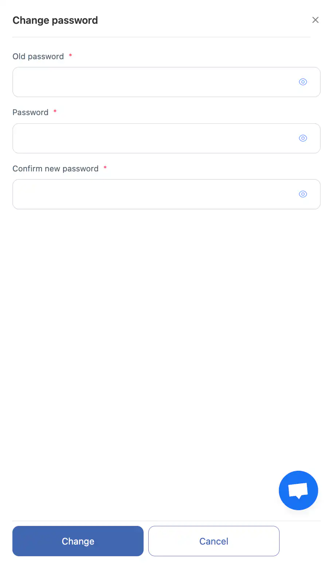This screenshot has width=328, height=565.
Task: Click the "Old password" label text
Action: 38,56
